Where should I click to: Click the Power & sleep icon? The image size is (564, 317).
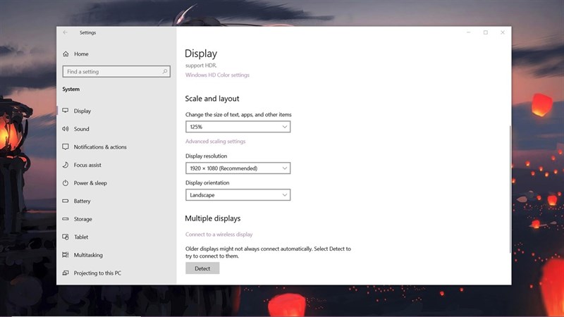click(66, 183)
